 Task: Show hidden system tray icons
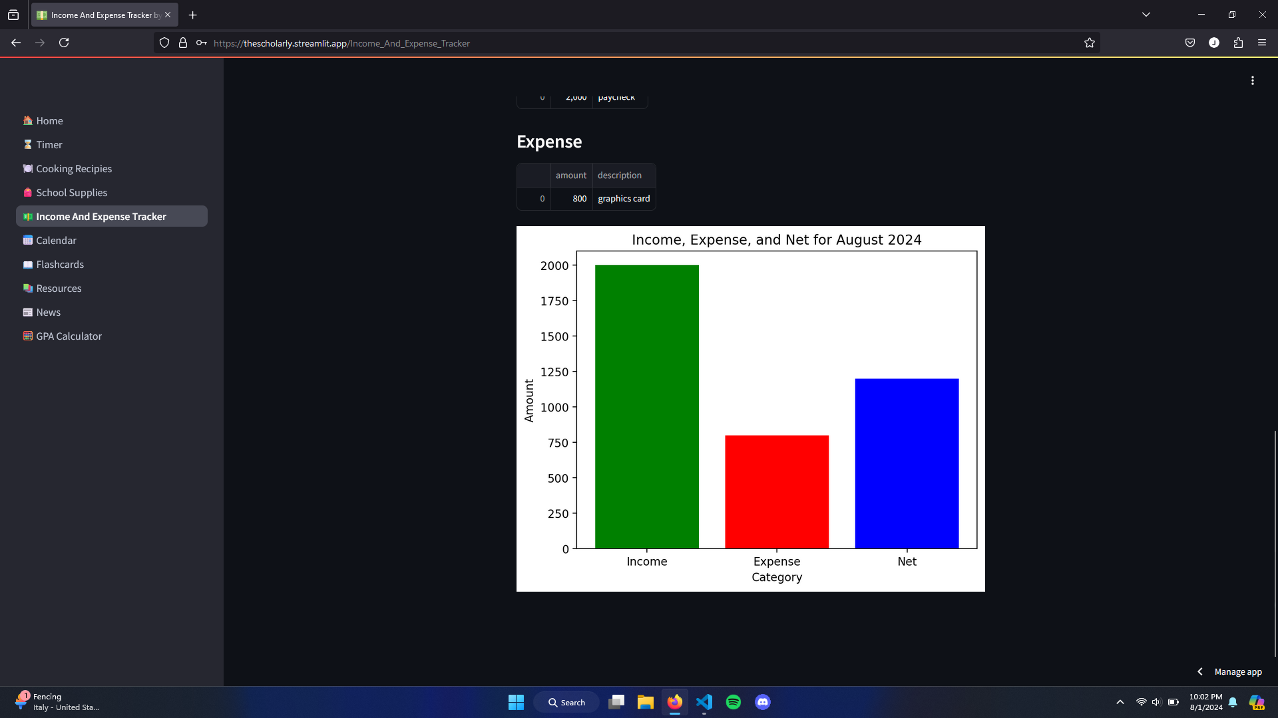(1120, 702)
